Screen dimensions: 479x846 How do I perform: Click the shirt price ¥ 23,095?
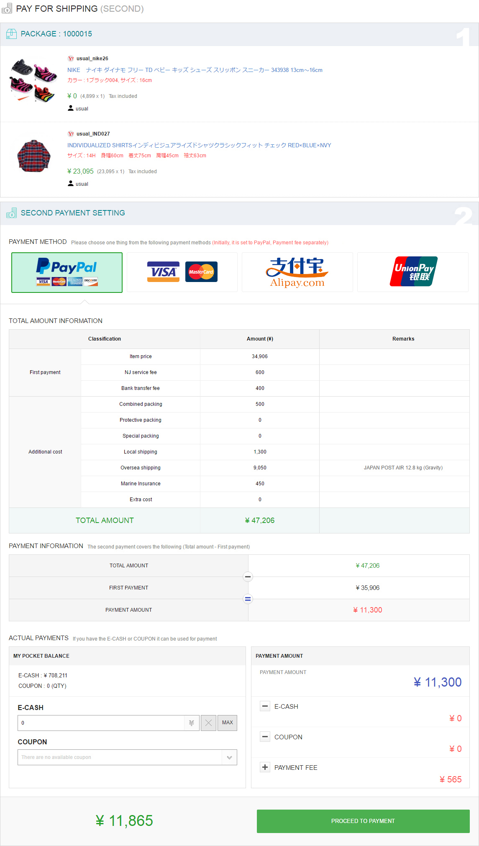click(x=80, y=171)
